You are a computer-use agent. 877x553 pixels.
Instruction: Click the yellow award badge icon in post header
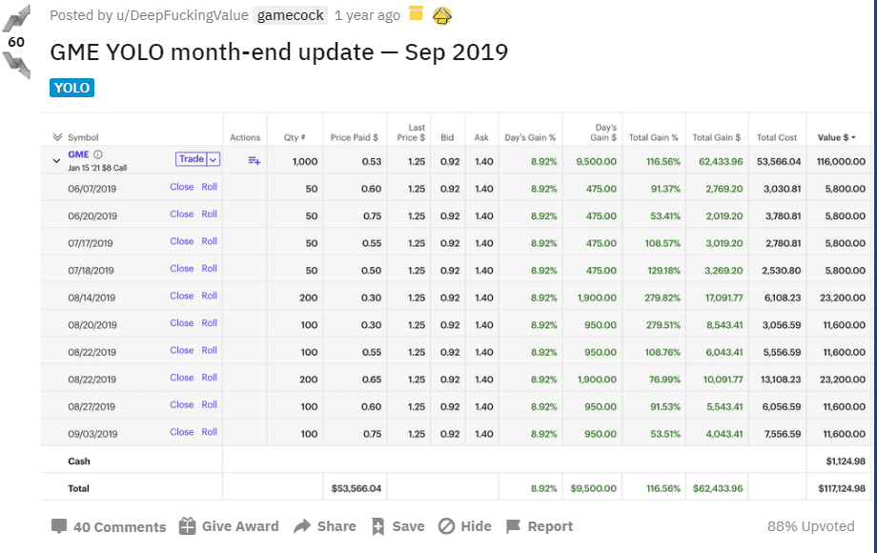442,15
